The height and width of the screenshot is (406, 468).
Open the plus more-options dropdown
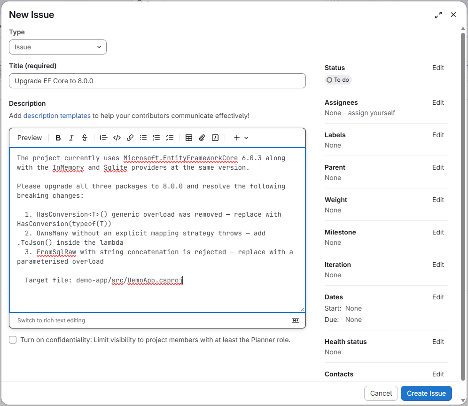click(241, 138)
